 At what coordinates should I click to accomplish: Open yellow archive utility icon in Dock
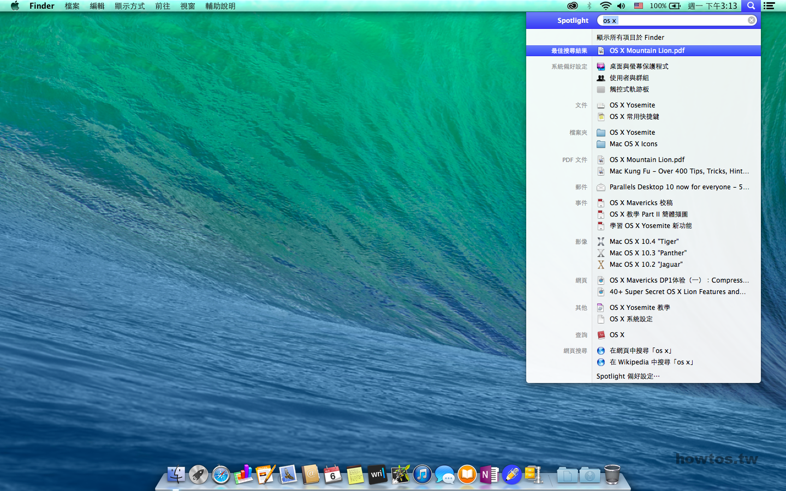[x=533, y=475]
